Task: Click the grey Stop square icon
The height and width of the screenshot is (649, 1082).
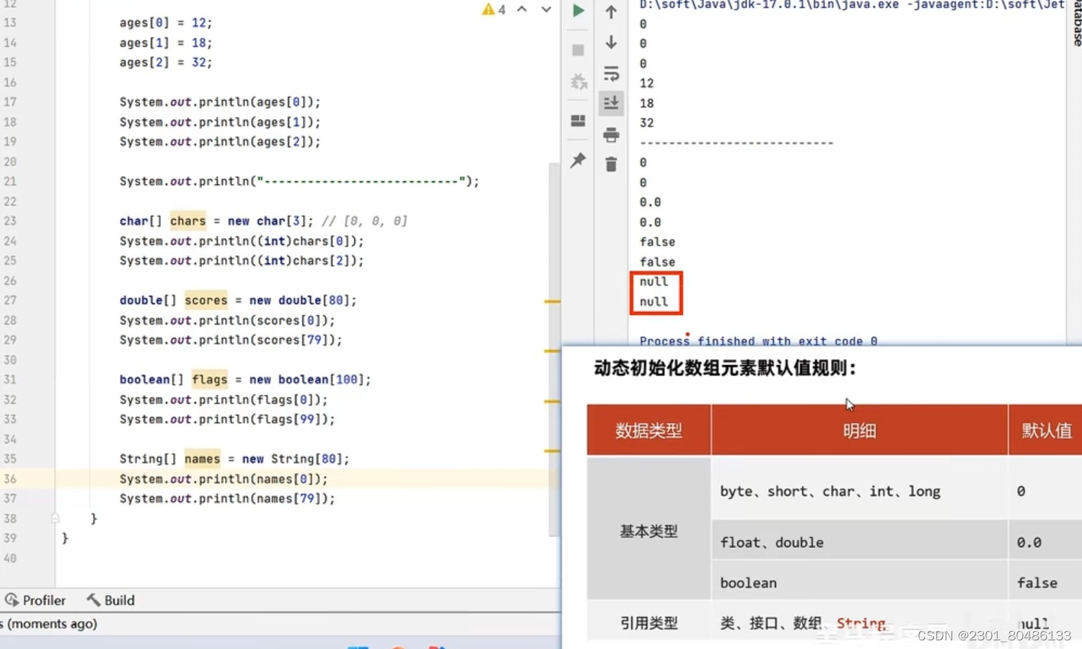Action: pos(578,50)
